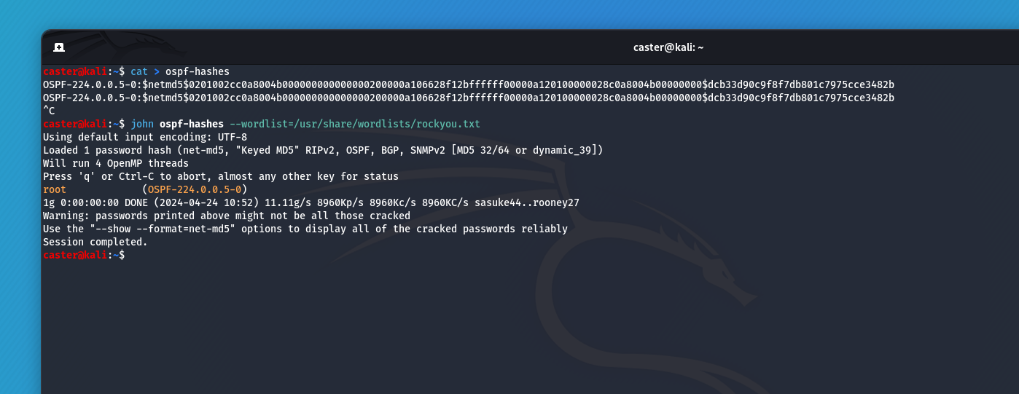This screenshot has width=1019, height=394.
Task: Click the cracked password 'root' in orange
Action: click(55, 189)
